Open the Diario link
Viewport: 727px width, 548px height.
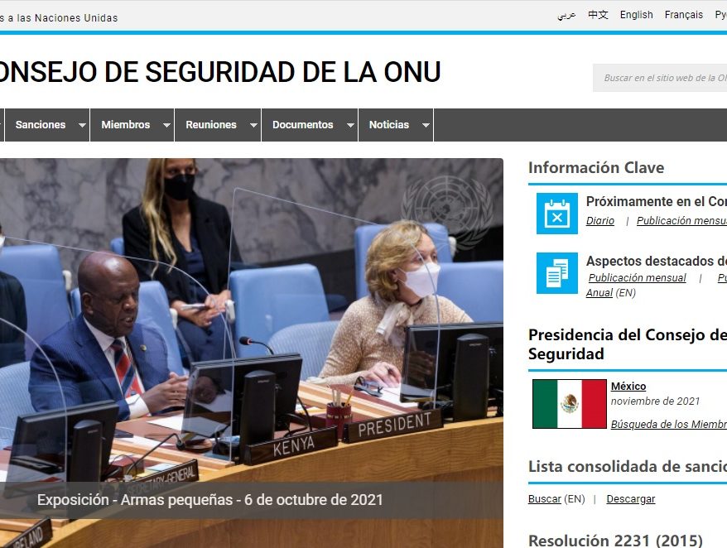(x=599, y=220)
